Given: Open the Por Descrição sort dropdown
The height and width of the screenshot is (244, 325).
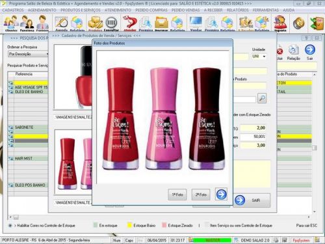Looking at the screenshot, I should tap(28, 54).
